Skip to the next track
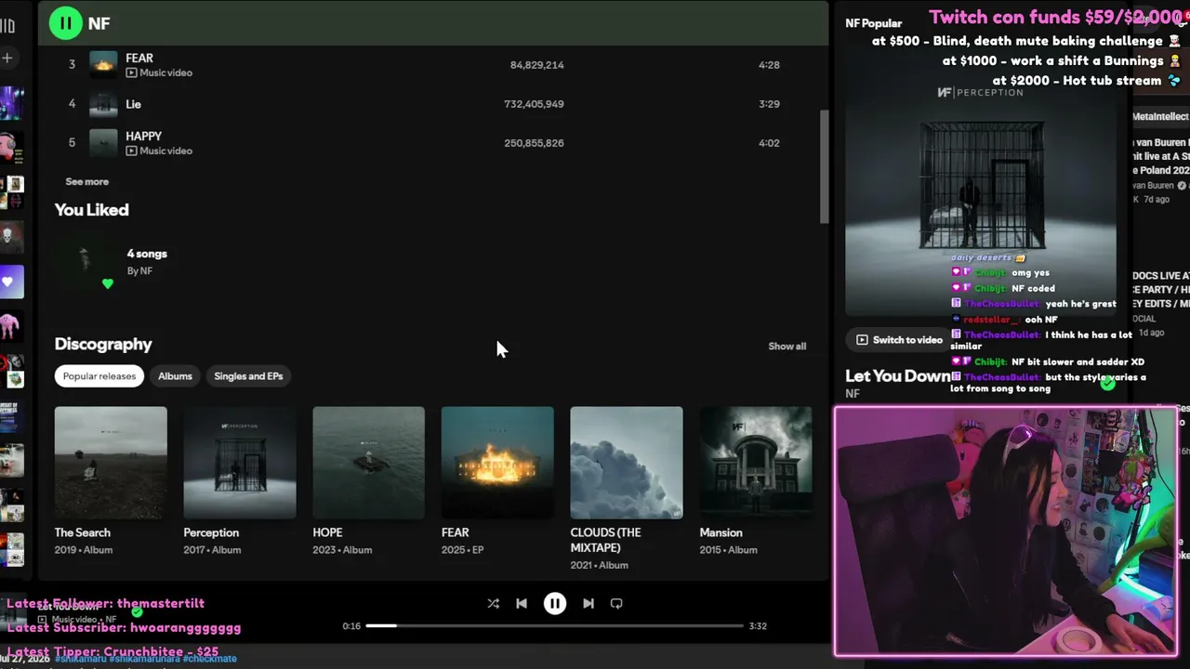 click(588, 603)
